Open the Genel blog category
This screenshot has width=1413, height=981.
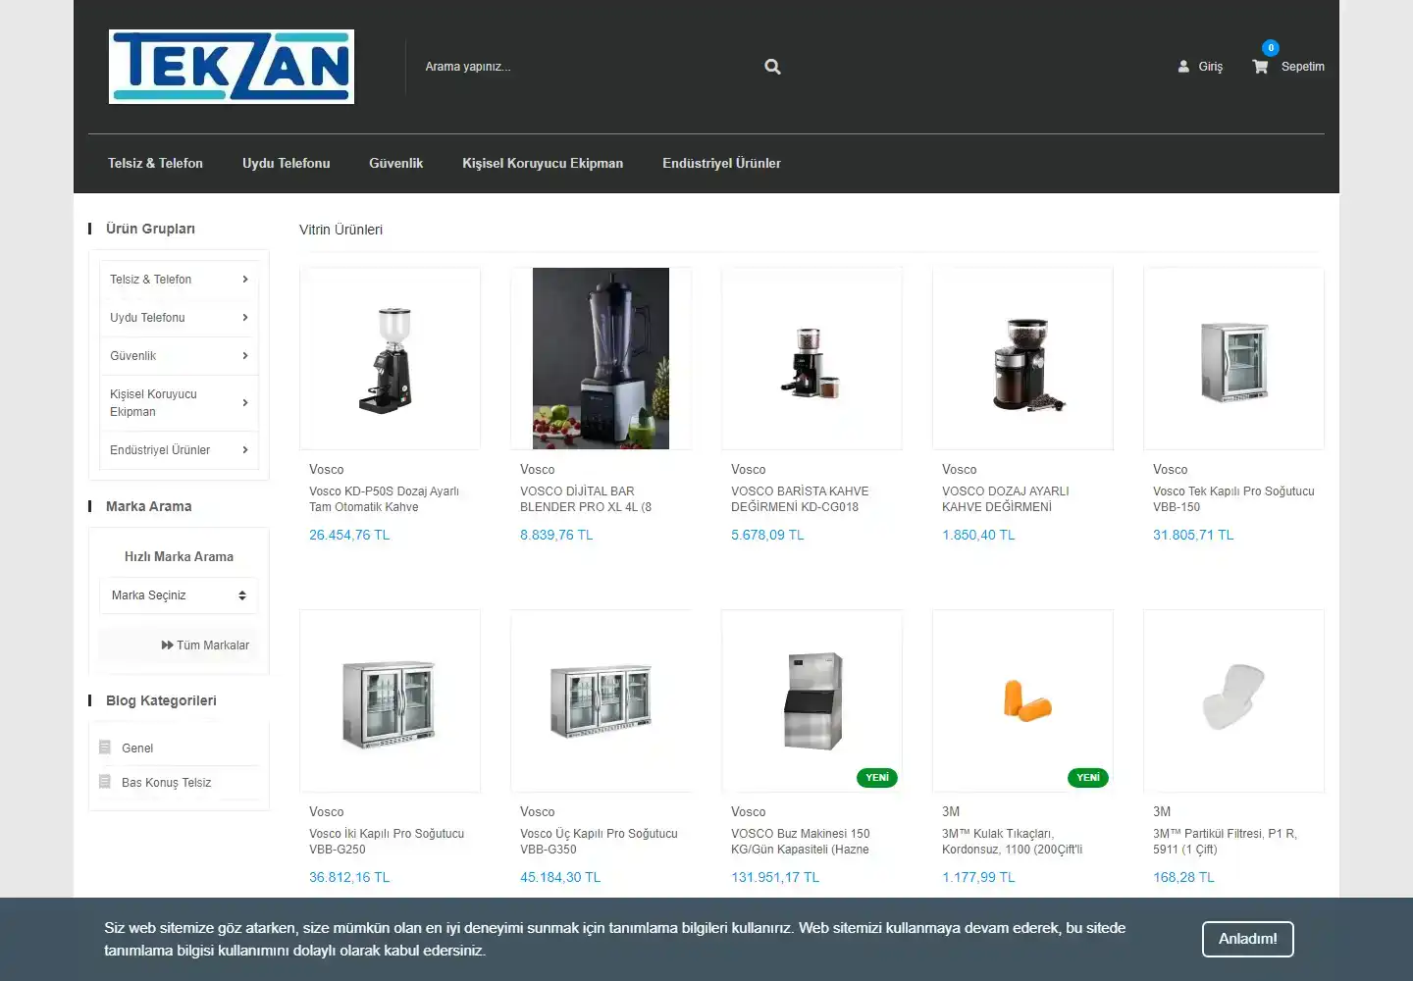[137, 749]
